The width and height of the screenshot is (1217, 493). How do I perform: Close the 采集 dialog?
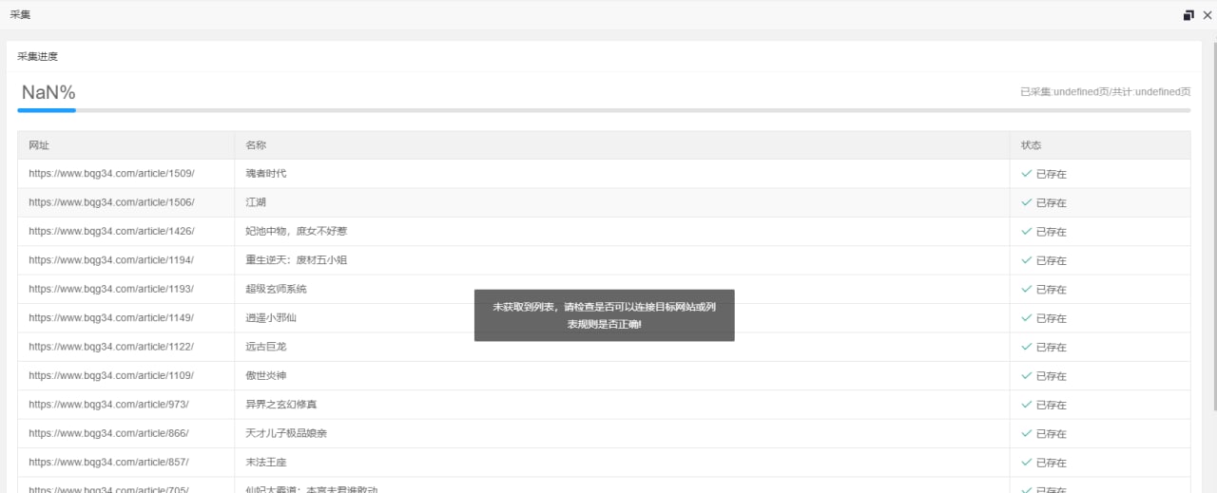click(1207, 15)
